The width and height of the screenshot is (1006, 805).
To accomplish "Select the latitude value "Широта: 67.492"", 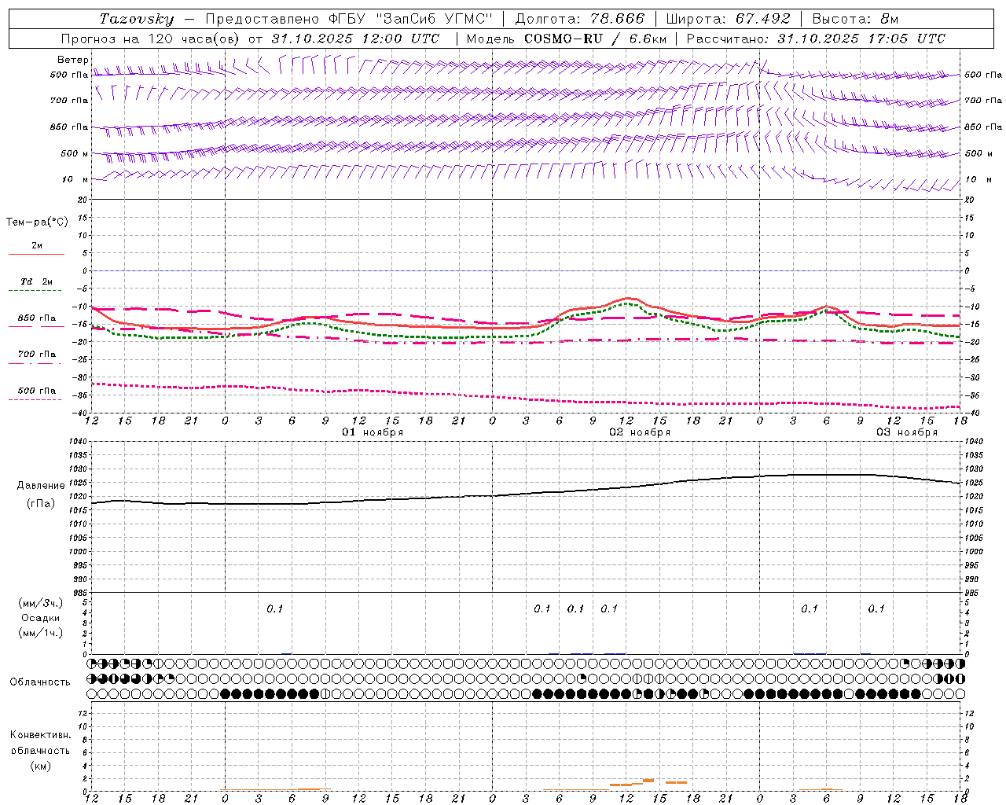I will [x=728, y=19].
